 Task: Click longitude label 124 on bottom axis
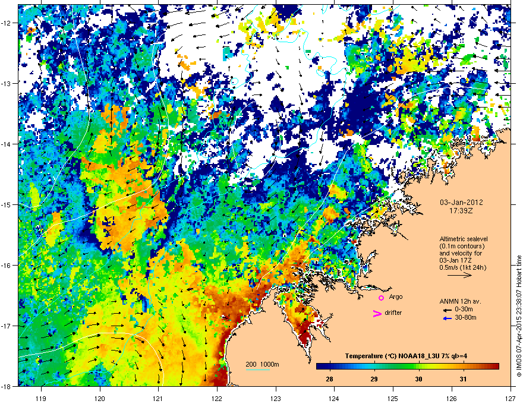coord(334,398)
